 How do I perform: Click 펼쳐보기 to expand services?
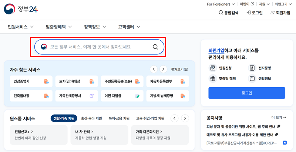[x=179, y=69]
